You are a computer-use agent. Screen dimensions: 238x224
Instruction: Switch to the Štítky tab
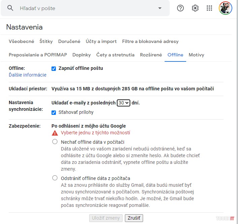(46, 41)
